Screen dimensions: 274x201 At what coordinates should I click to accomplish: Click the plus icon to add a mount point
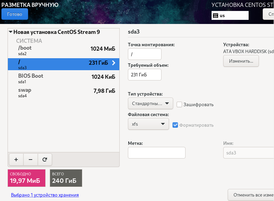(x=16, y=159)
